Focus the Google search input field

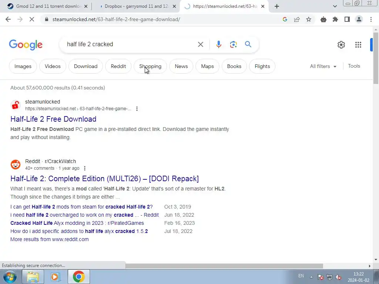tap(131, 44)
